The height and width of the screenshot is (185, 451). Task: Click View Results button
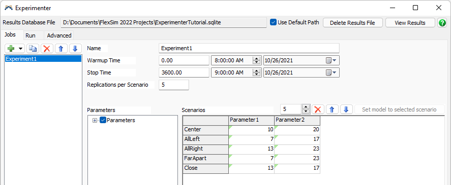pos(410,23)
